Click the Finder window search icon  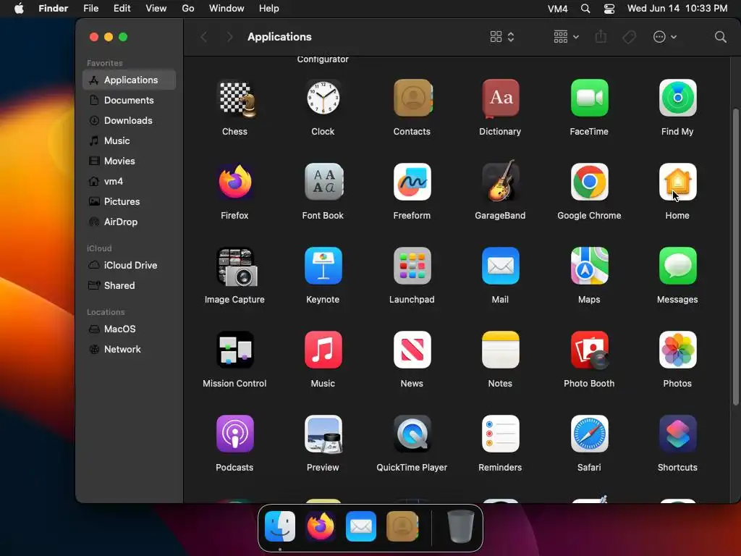(720, 37)
